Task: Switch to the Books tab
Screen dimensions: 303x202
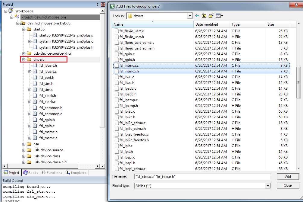Action: [30, 173]
